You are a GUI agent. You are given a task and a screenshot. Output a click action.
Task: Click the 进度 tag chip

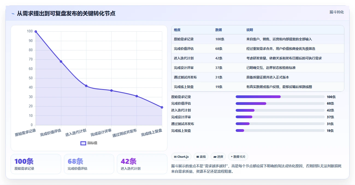(x=218, y=157)
